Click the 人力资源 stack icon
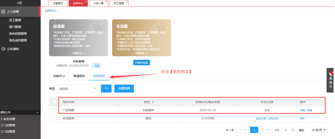 (3, 12)
